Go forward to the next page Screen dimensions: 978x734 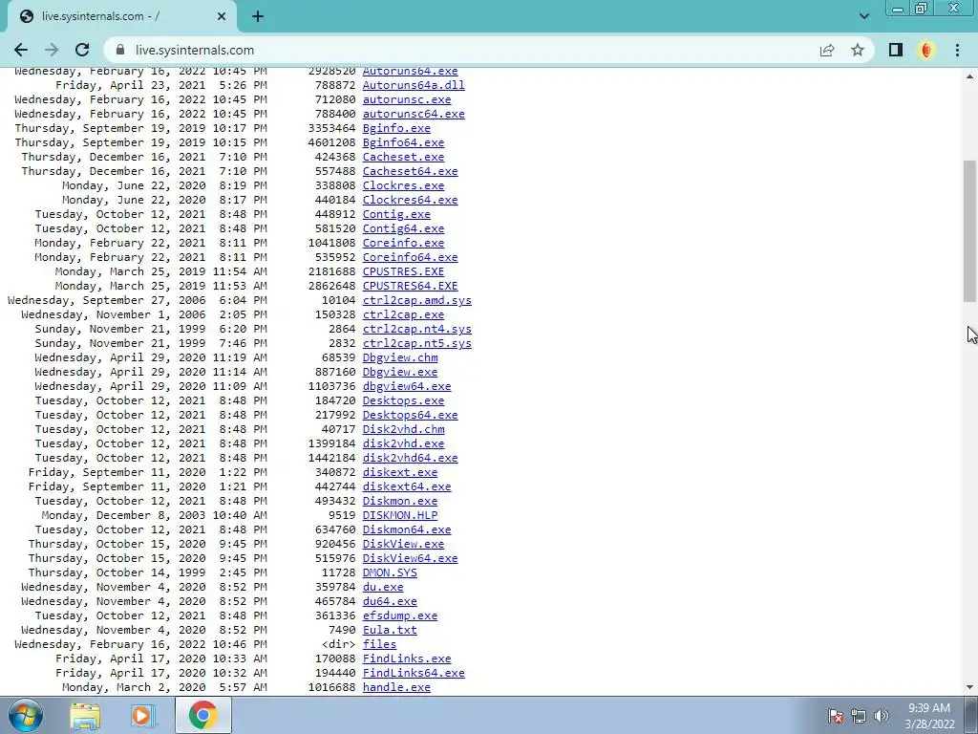[52, 50]
